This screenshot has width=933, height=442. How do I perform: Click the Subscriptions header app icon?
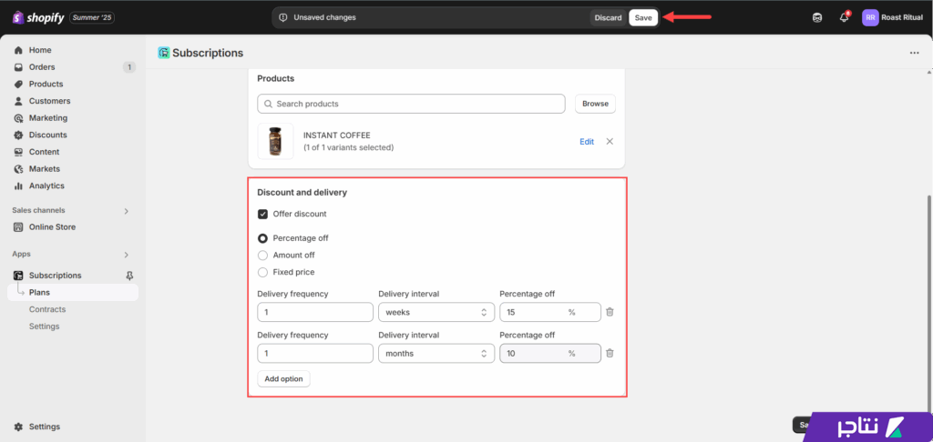pos(164,53)
